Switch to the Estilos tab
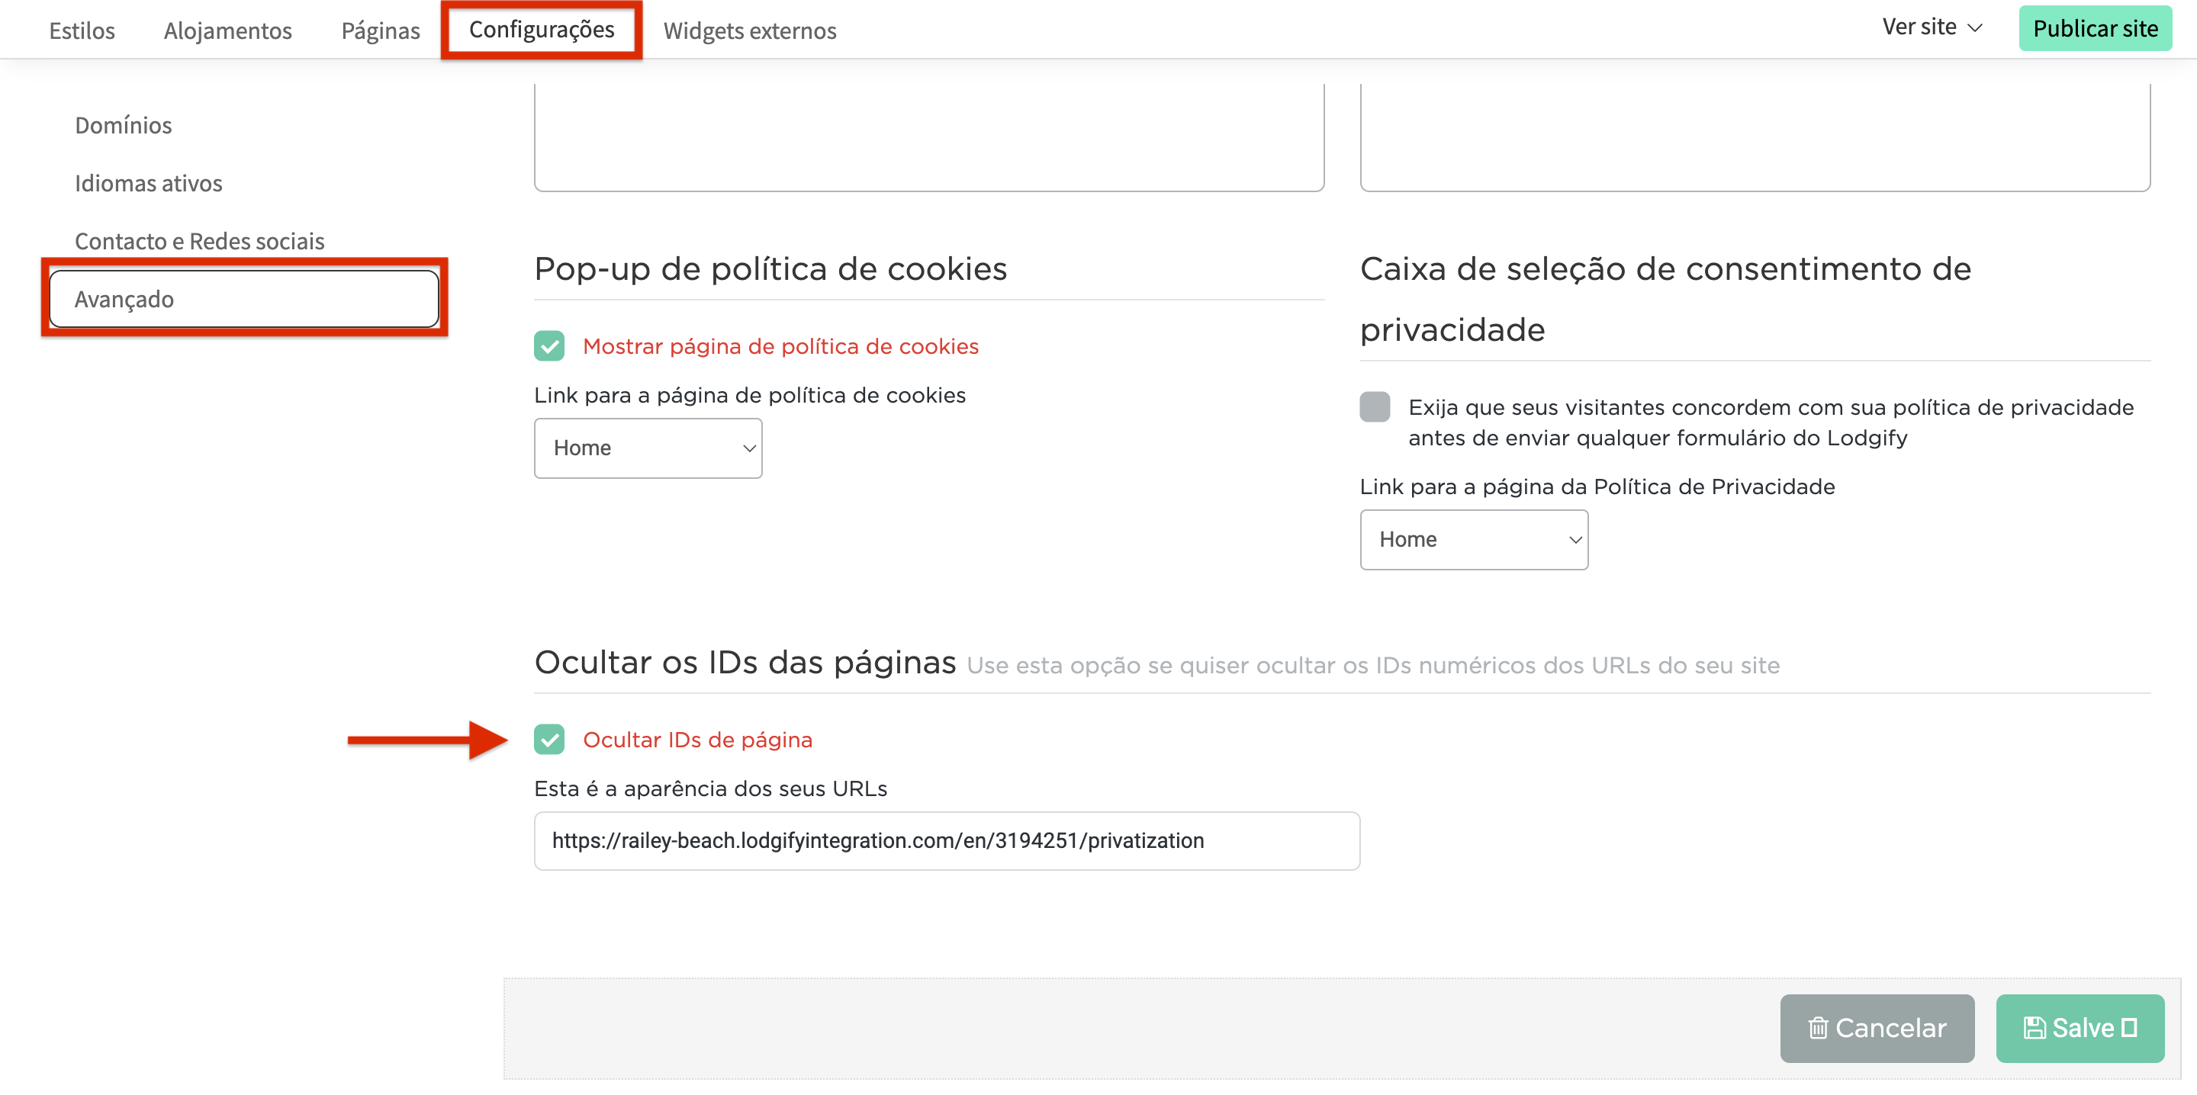The width and height of the screenshot is (2197, 1095). pos(82,31)
